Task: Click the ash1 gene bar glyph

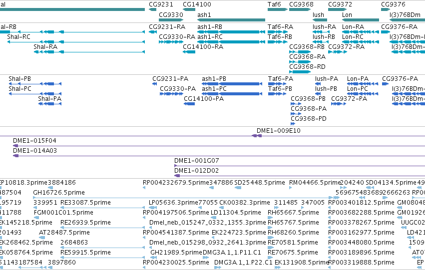Action: (x=231, y=20)
